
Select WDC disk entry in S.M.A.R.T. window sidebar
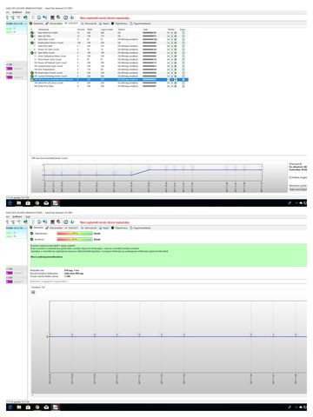click(x=16, y=23)
